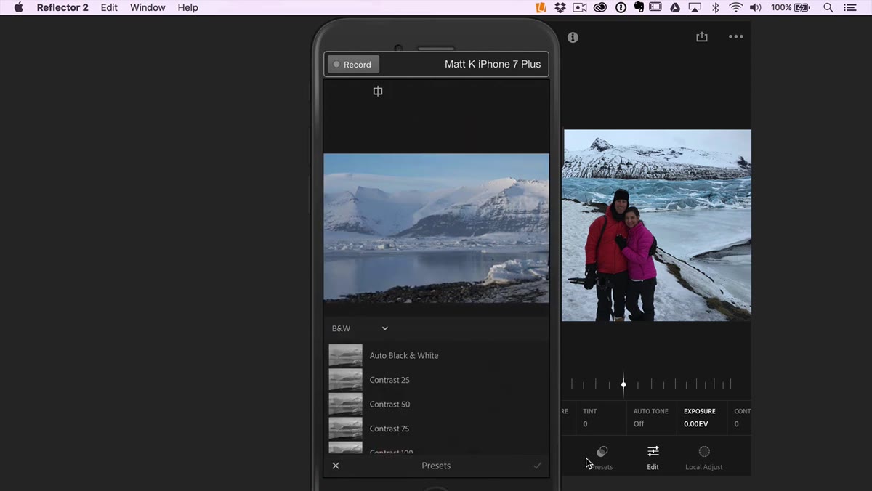Viewport: 872px width, 491px height.
Task: Click the camera recorder menu bar icon
Action: [580, 7]
